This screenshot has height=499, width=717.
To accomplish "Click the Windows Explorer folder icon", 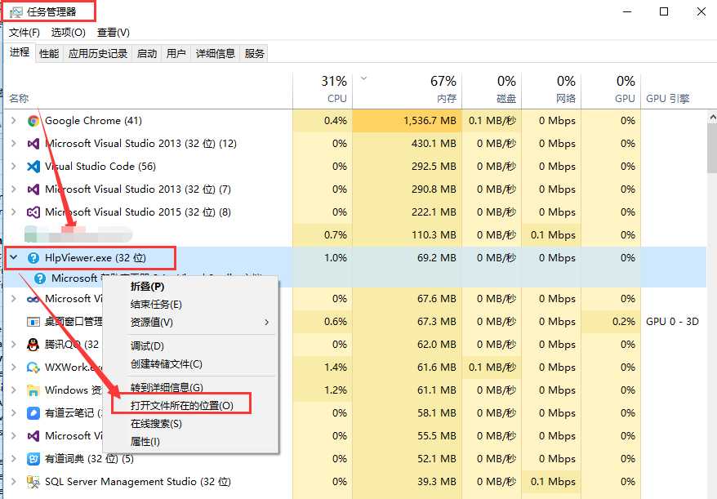I will tap(33, 390).
